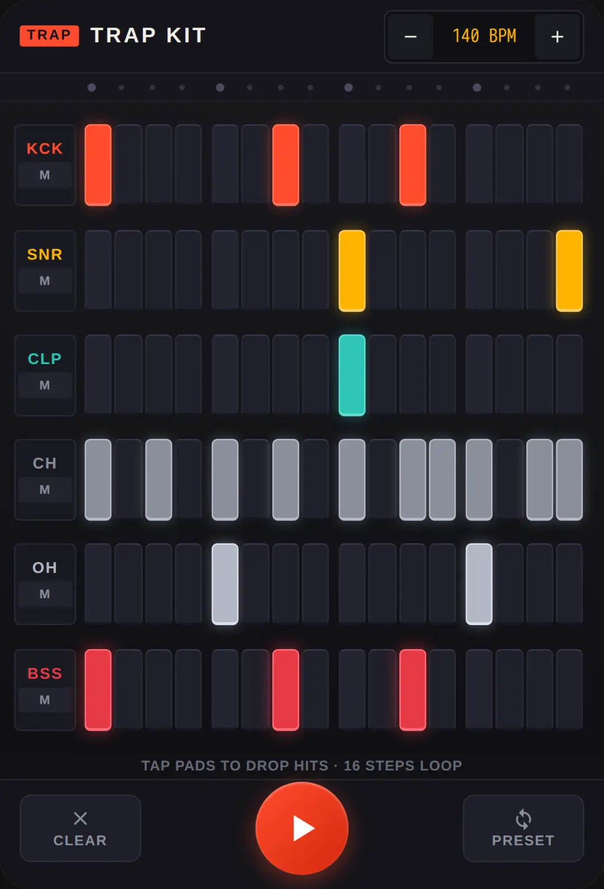Turn off SNR step 16 pad

(x=569, y=271)
